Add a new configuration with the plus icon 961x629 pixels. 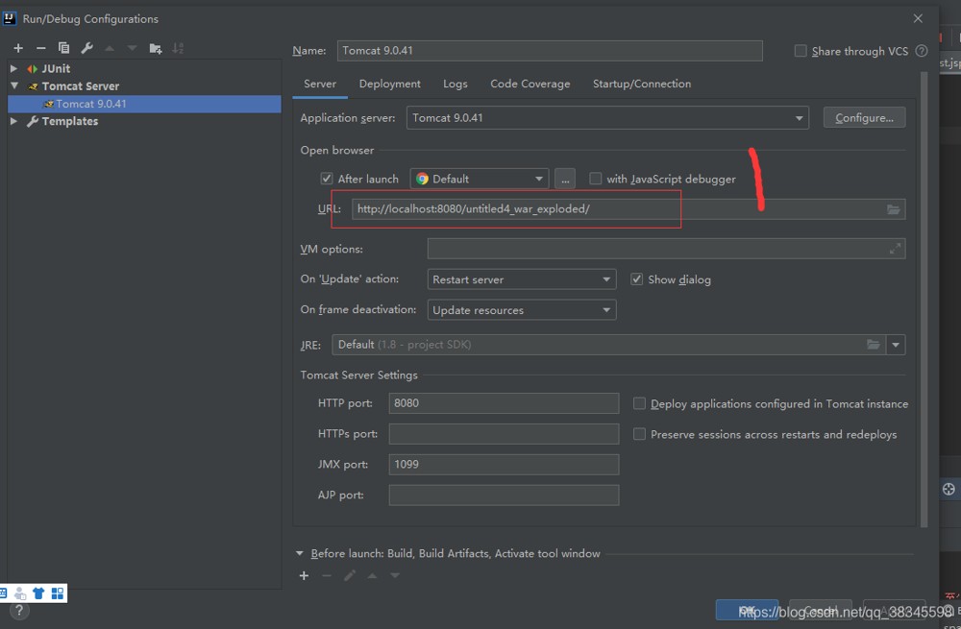(x=18, y=48)
